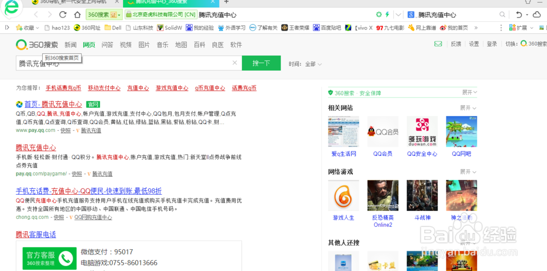Click the search magnifier icon in toolbar

coord(502,15)
